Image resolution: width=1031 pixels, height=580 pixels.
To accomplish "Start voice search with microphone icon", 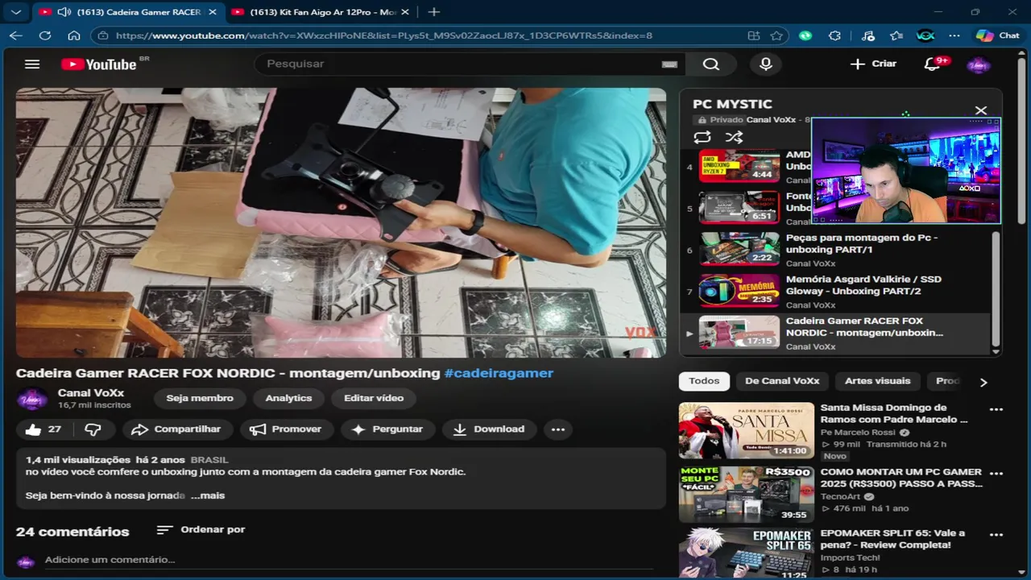I will (766, 64).
